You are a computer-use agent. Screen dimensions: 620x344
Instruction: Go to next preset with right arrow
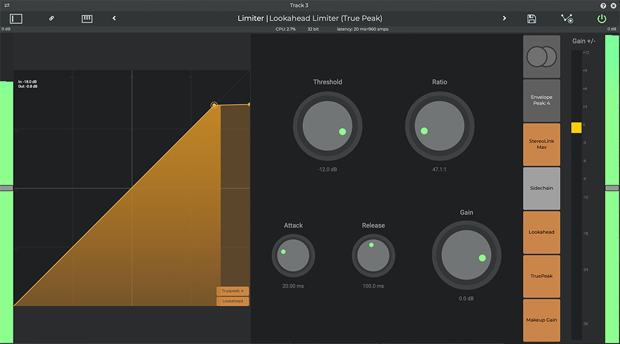tap(504, 19)
